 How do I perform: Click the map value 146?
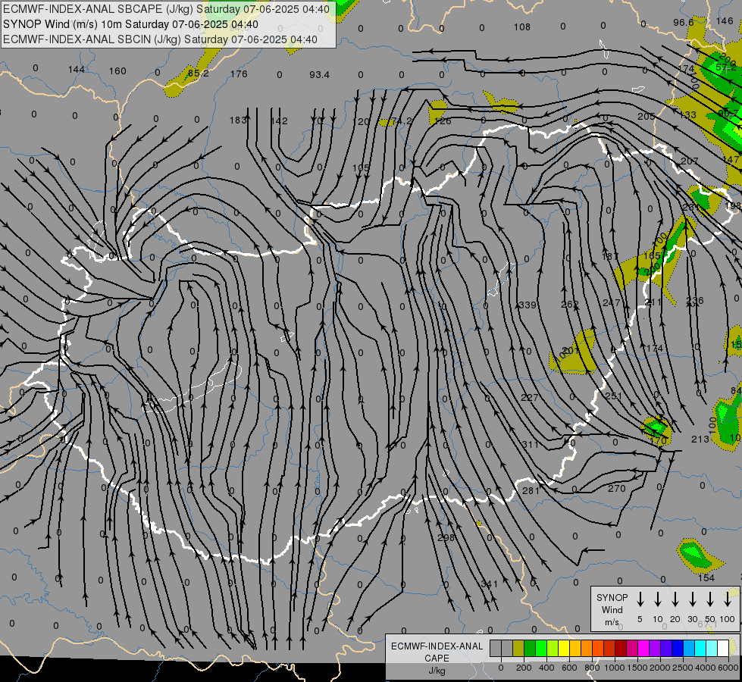click(x=725, y=20)
